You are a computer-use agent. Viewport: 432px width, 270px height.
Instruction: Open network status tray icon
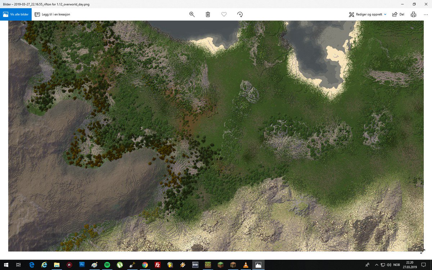[382, 265]
